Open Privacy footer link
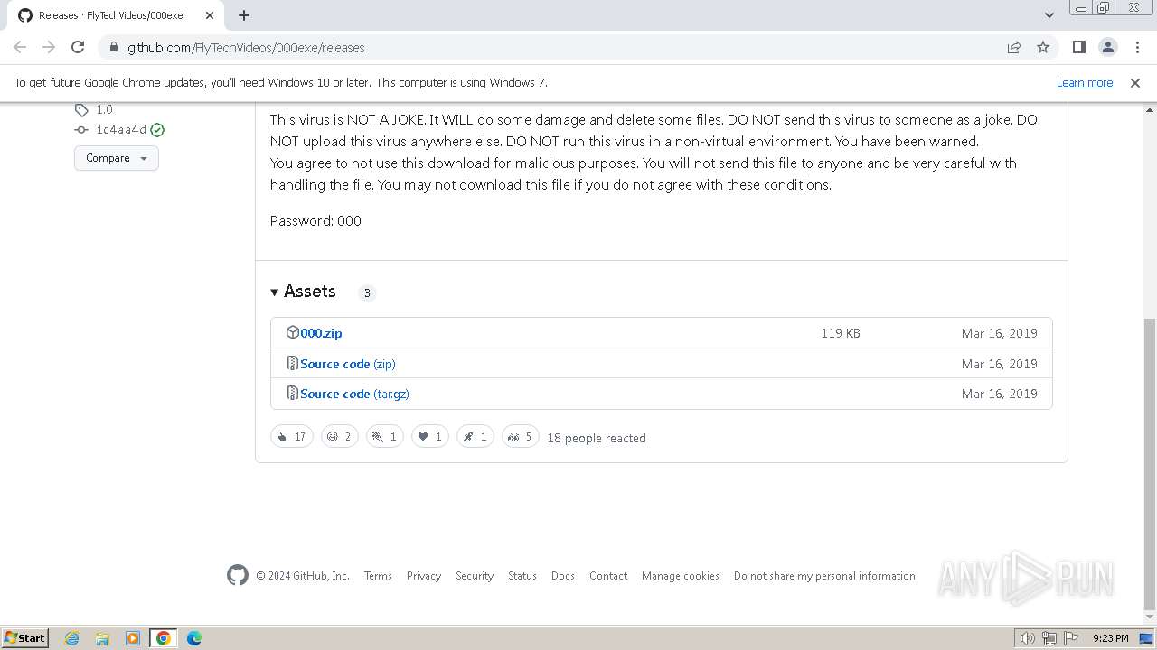Image resolution: width=1157 pixels, height=650 pixels. (424, 576)
